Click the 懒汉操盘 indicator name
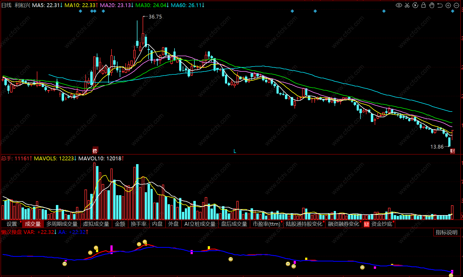 (11, 232)
